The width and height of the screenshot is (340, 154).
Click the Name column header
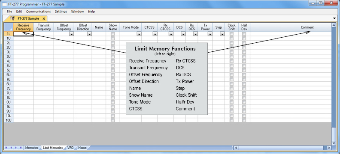[99, 27]
